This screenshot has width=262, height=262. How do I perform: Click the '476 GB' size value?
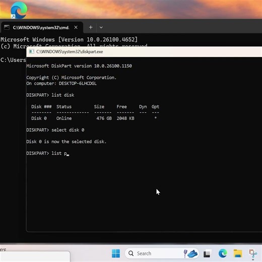104,118
